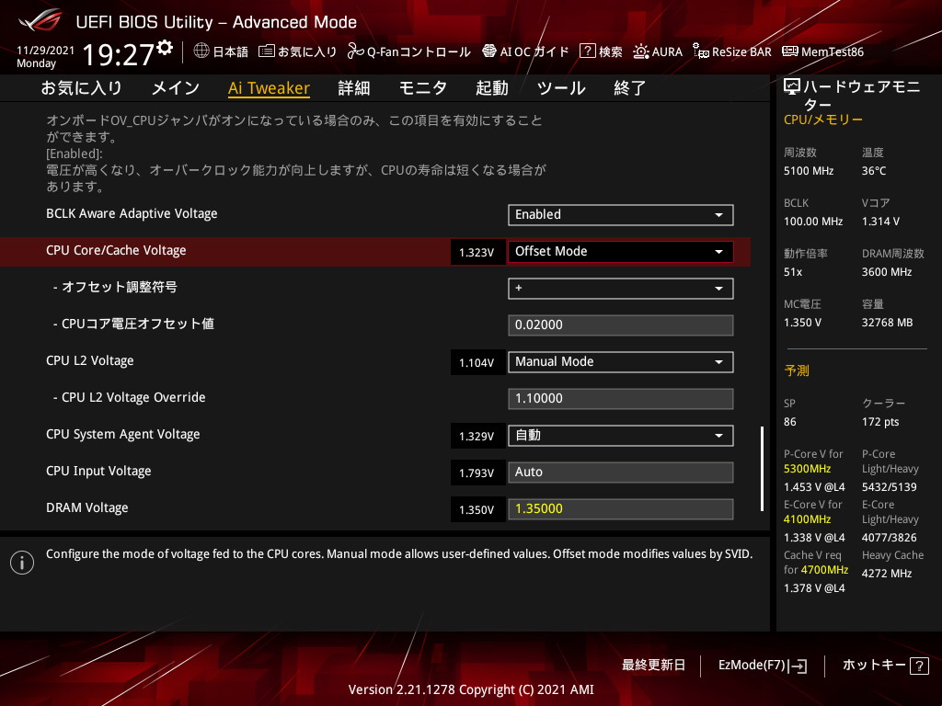Viewport: 942px width, 706px height.
Task: Open Q-Fan control fan icon
Action: 355,51
